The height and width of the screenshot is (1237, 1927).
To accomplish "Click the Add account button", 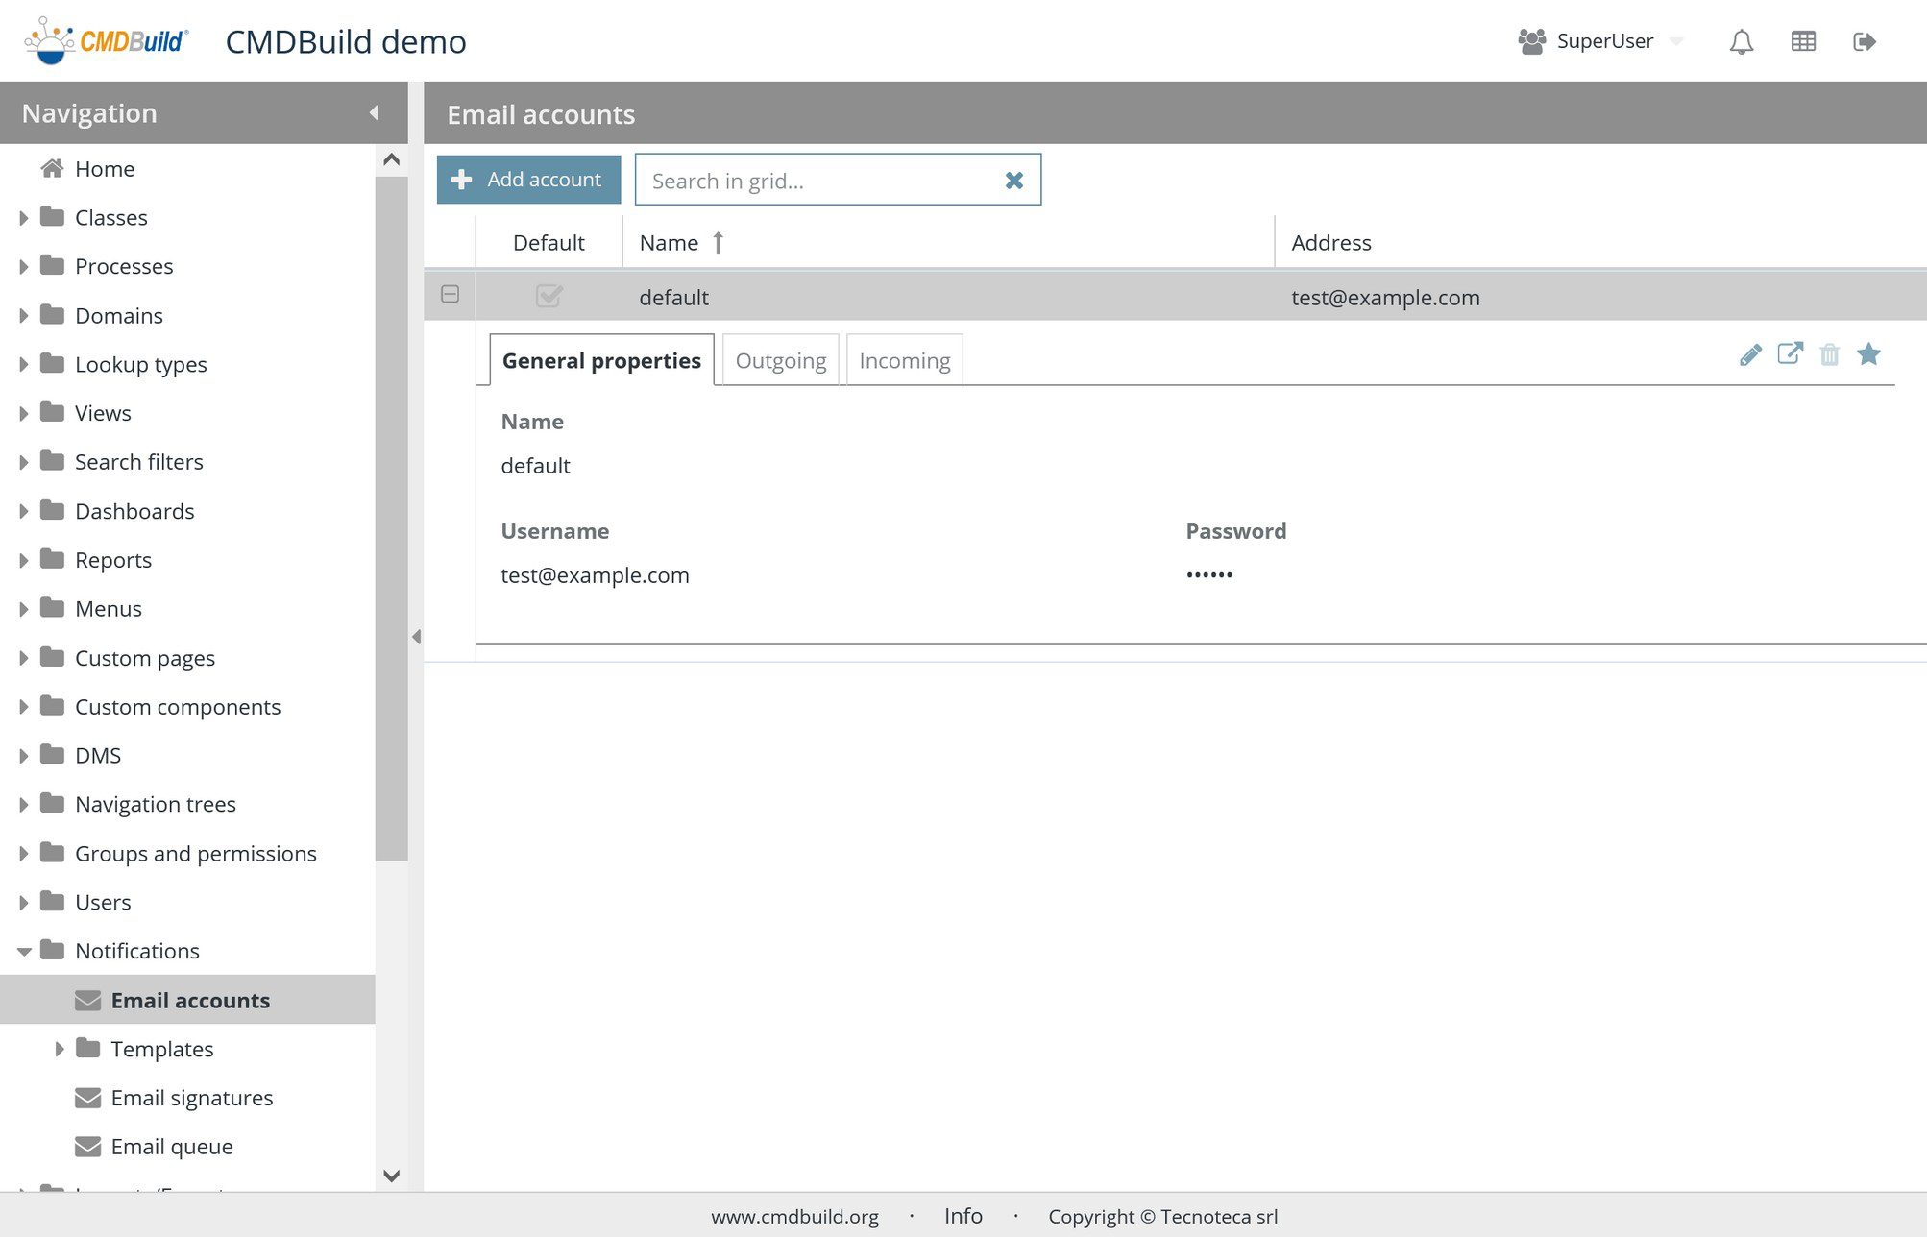I will pos(528,180).
